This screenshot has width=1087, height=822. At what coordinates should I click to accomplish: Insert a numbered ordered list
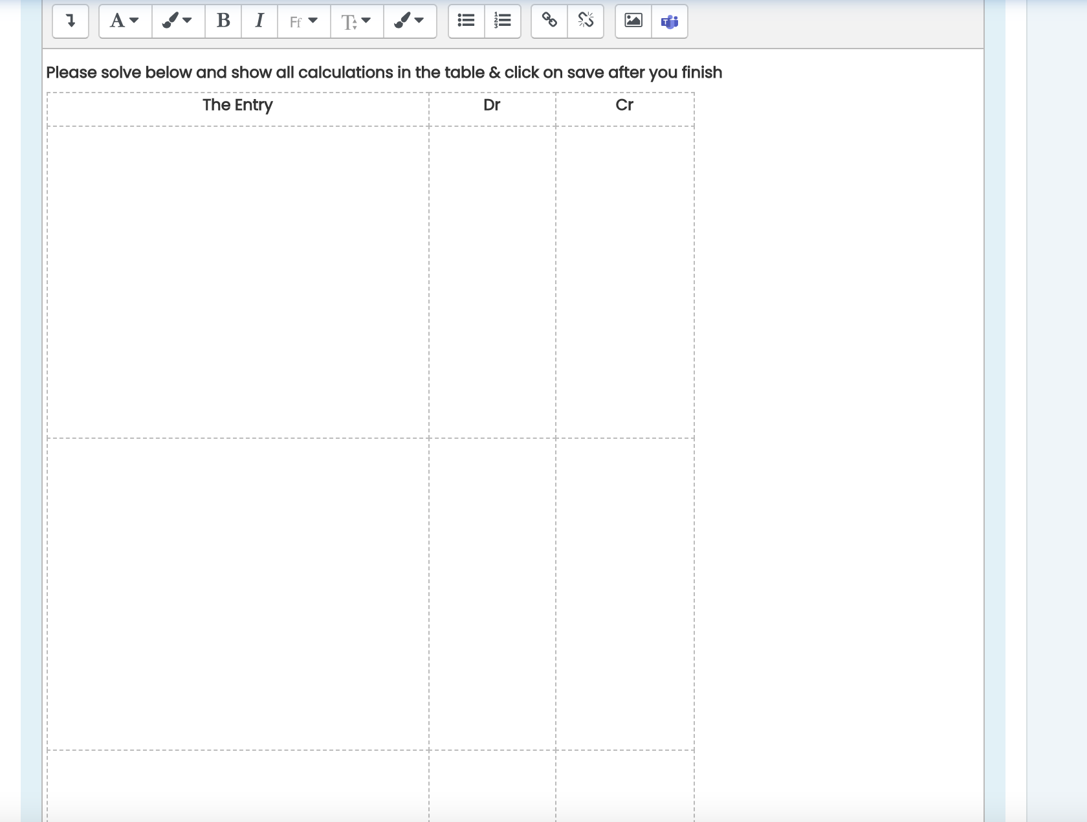pos(503,21)
